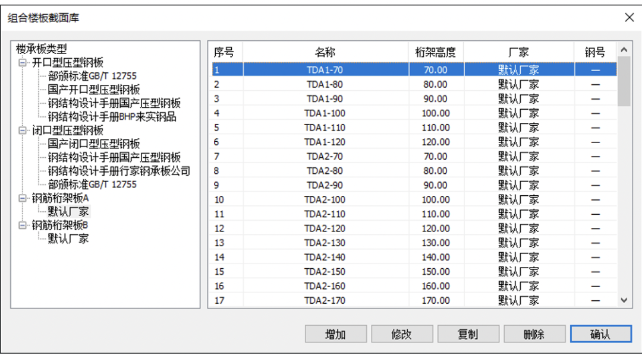
Task: Click the 删除 button
Action: click(534, 333)
